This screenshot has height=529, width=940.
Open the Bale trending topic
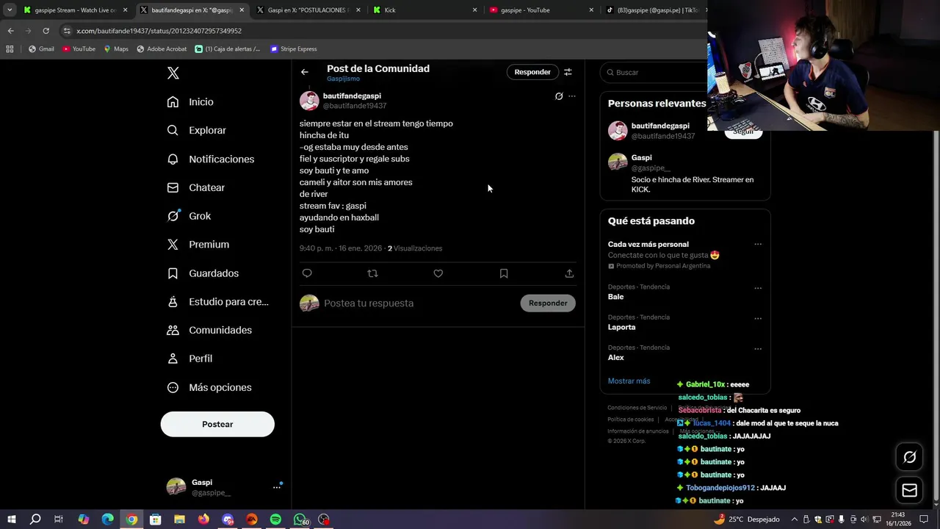point(616,297)
